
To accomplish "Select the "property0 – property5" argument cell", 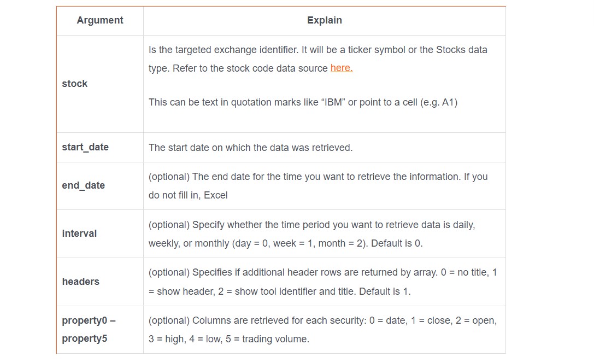I will pos(100,329).
